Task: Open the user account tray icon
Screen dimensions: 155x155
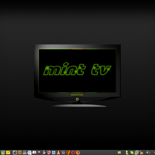Action: click(x=127, y=153)
